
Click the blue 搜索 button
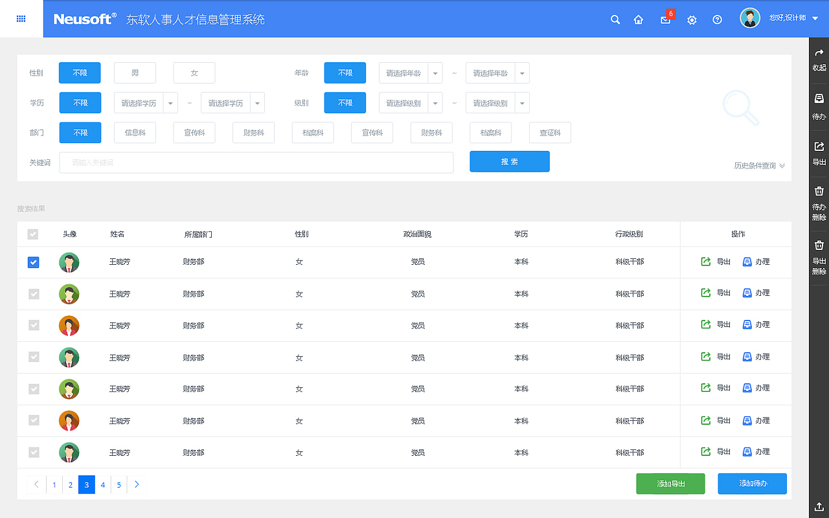(510, 162)
